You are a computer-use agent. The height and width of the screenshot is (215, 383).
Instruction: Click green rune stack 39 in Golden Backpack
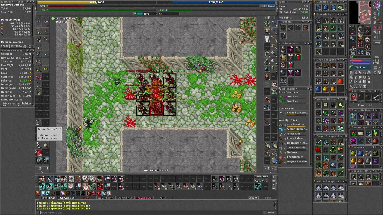341,8
